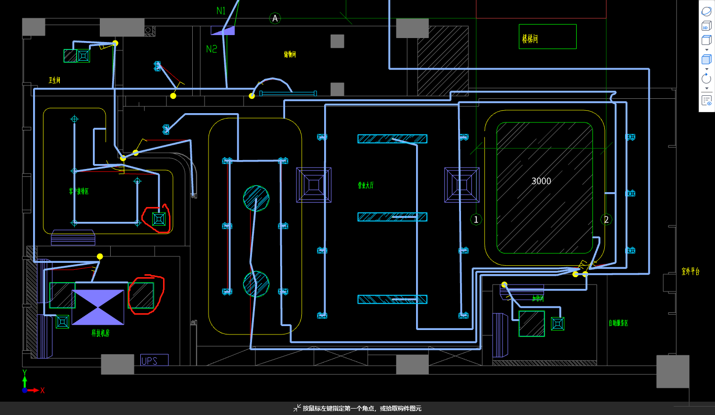Select the top cyan strip light fixture
Screen dimensions: 715x415
pyautogui.click(x=392, y=139)
